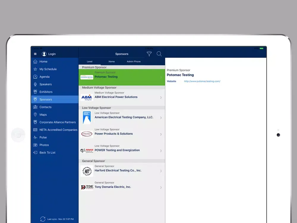Go to Home in sidebar

(55, 62)
